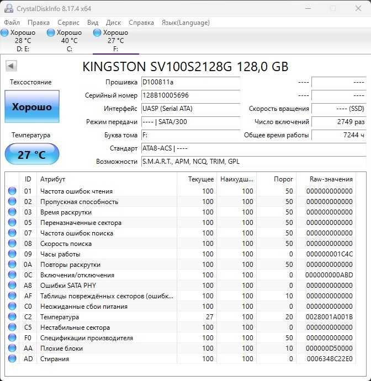Click the 27 °C temperature button
This screenshot has height=381, width=371.
pos(32,154)
